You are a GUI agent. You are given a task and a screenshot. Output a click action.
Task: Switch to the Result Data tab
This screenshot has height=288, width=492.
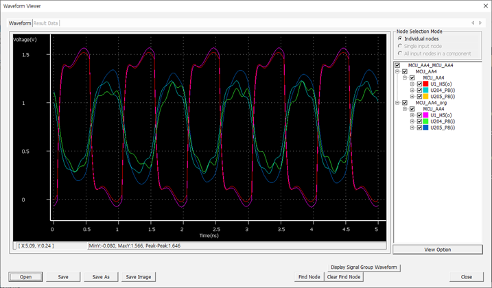(46, 23)
